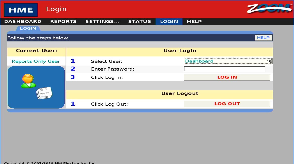Click the Follow the steps below text

coord(38,38)
